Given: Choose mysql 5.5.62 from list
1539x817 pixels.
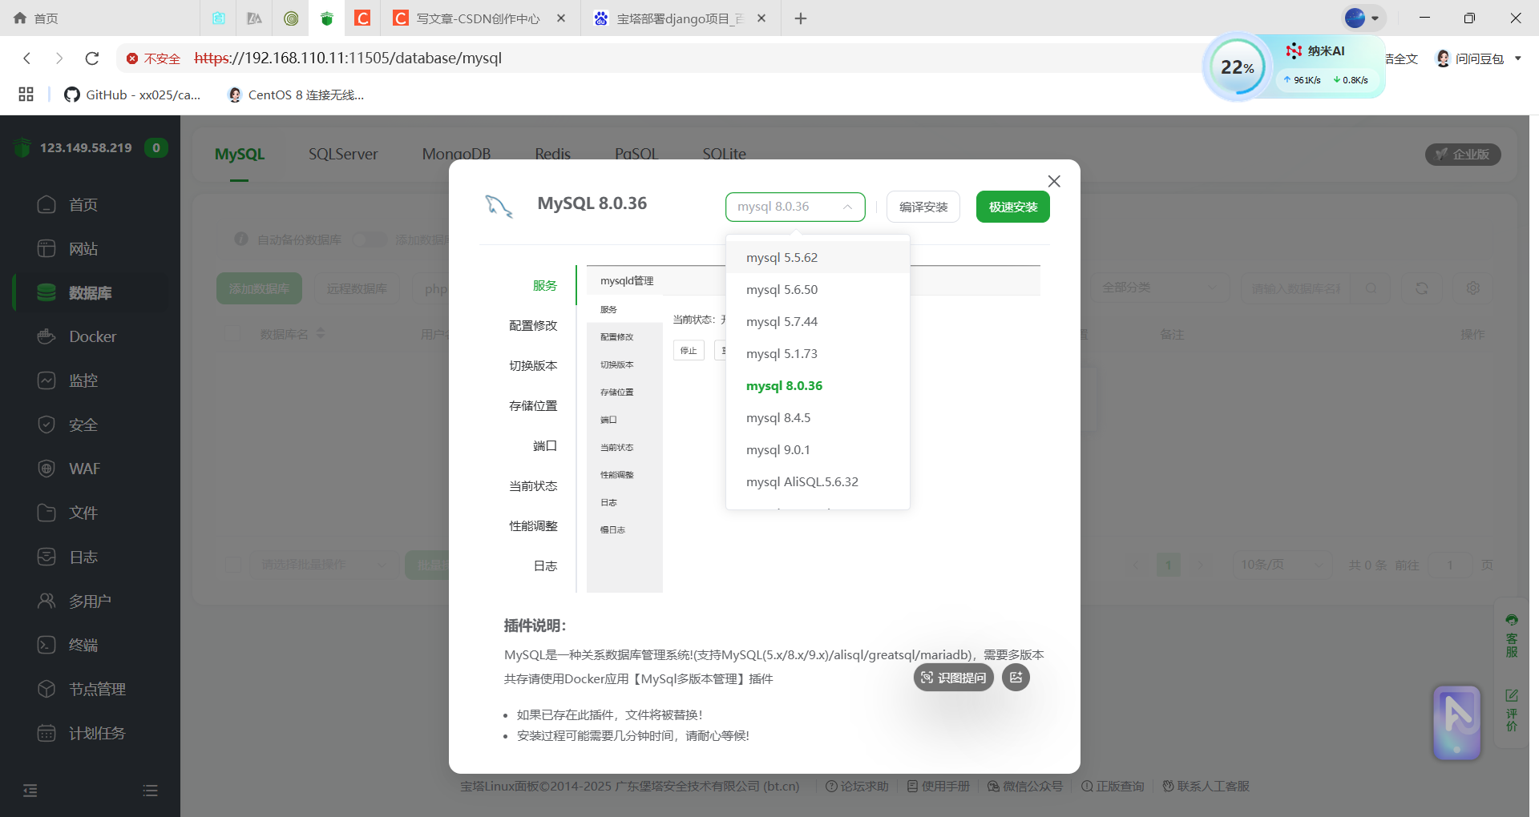Looking at the screenshot, I should pos(818,257).
